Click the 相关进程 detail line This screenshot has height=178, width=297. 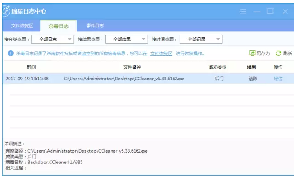[15, 168]
